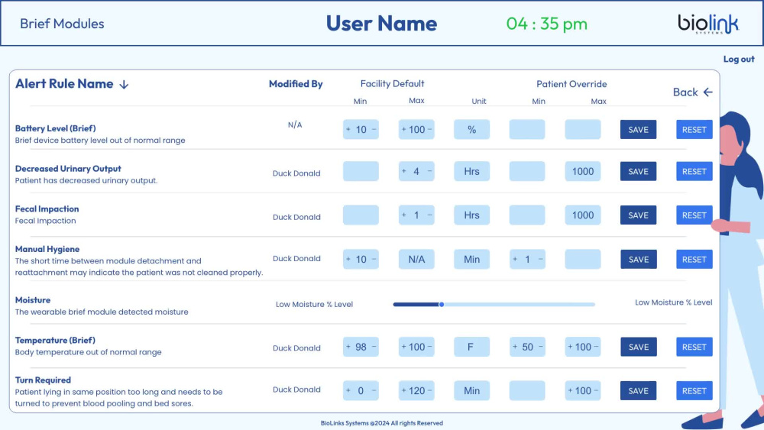
Task: Click the biolink Systems logo
Action: tap(708, 24)
